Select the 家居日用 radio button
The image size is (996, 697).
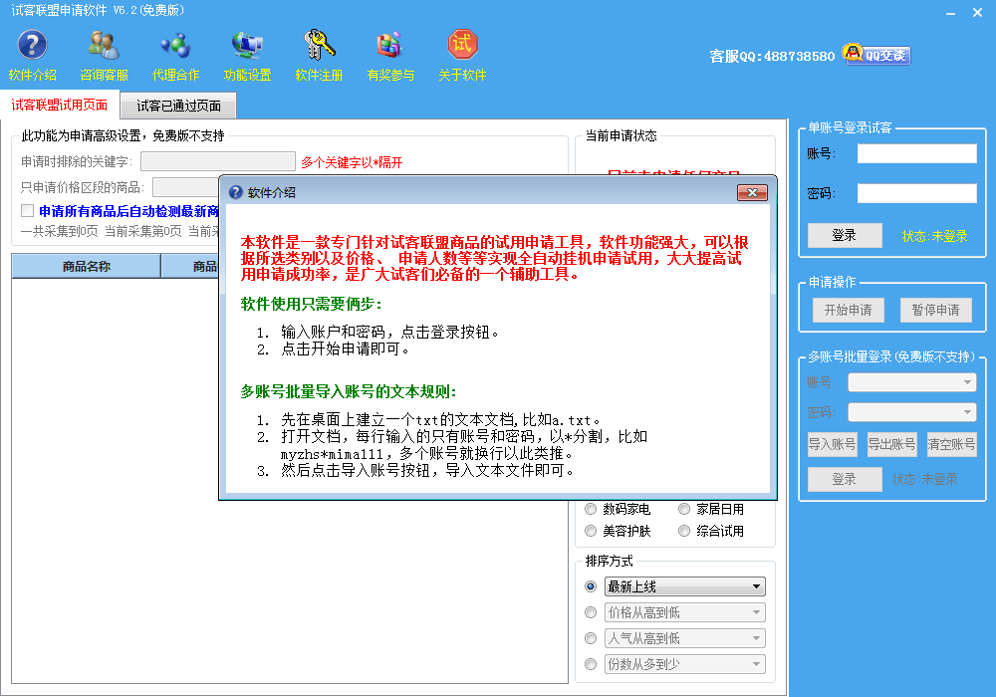pyautogui.click(x=684, y=509)
